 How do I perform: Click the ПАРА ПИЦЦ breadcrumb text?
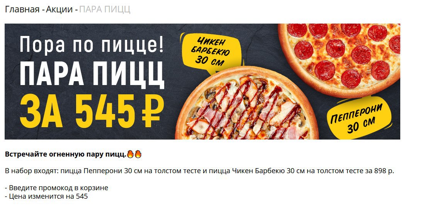coord(105,10)
